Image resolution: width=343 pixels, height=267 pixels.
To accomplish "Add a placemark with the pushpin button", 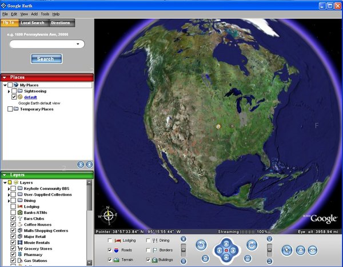I will coord(287,250).
